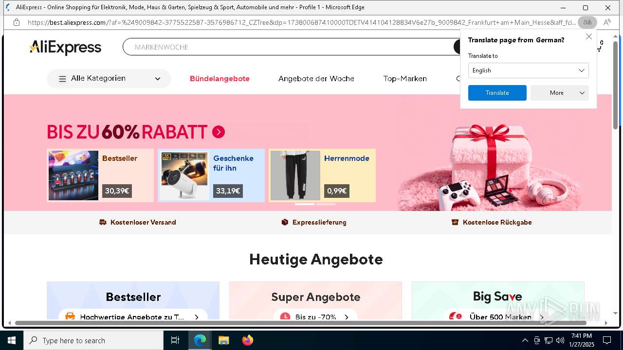
Task: Click the 30,39€ price label
Action: click(117, 191)
